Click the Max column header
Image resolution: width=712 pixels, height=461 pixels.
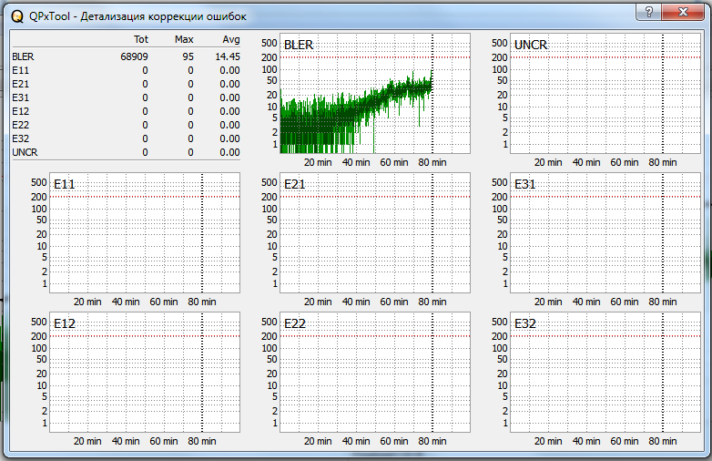(184, 40)
